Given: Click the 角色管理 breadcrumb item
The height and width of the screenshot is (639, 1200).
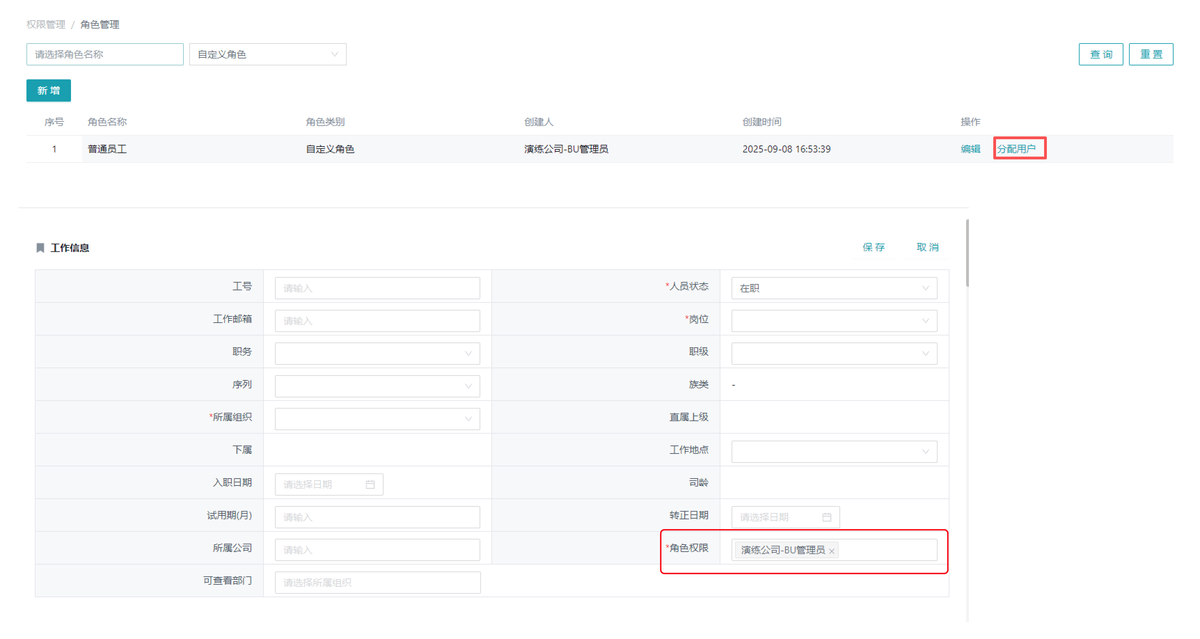Looking at the screenshot, I should point(100,24).
